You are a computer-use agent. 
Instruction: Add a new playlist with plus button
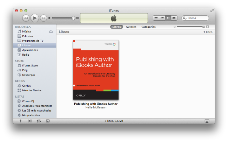[21, 121]
